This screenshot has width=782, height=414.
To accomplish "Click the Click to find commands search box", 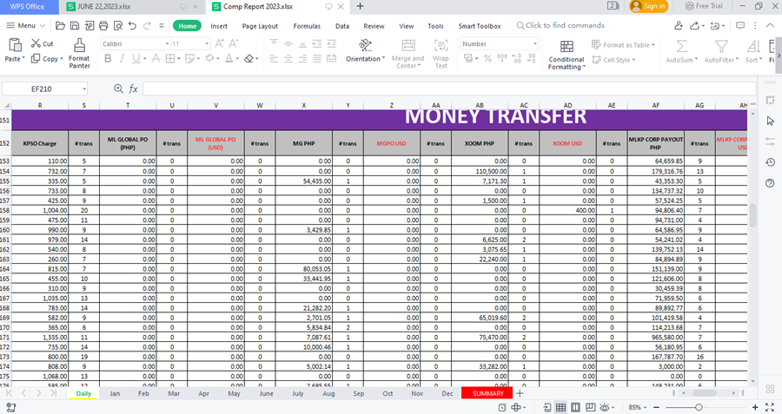I will [x=560, y=25].
